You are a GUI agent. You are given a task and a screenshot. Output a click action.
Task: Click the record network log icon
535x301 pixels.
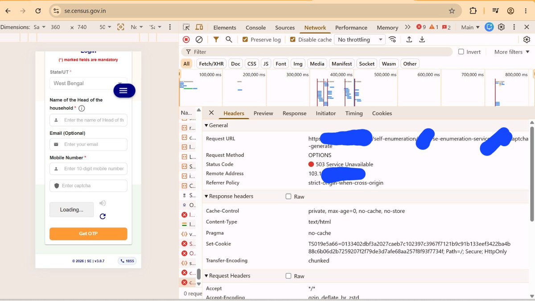pyautogui.click(x=186, y=40)
